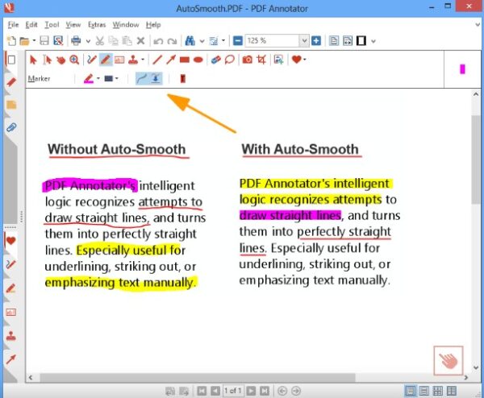Open the Window menu
Image resolution: width=484 pixels, height=398 pixels.
126,25
